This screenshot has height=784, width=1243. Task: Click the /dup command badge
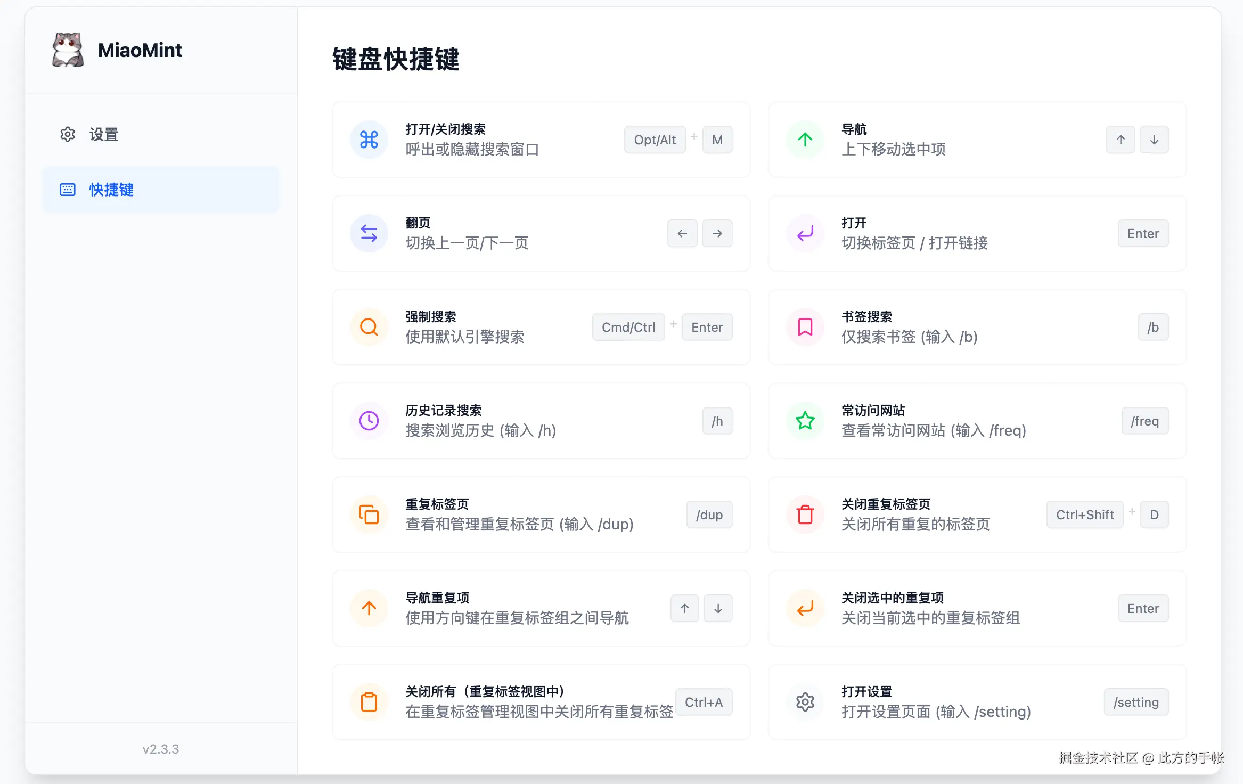[709, 514]
